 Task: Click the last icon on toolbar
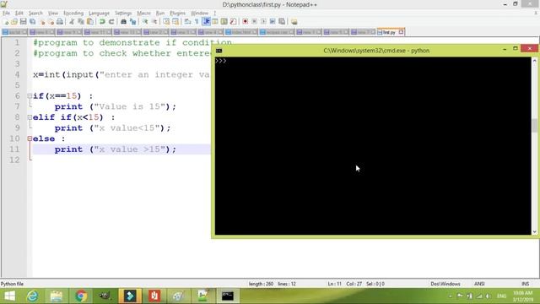coord(294,22)
